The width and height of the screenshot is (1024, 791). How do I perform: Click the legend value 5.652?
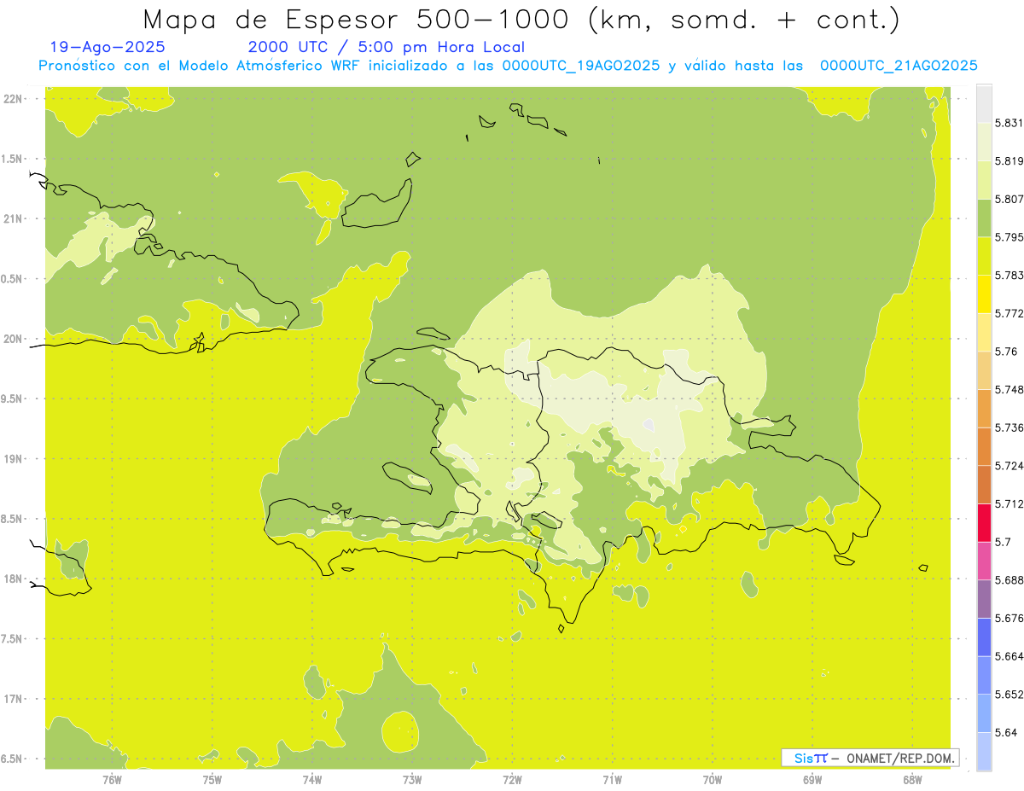tap(1009, 695)
